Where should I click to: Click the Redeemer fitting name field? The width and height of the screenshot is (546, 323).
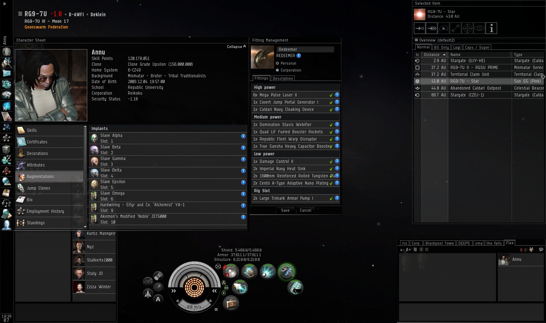[305, 49]
